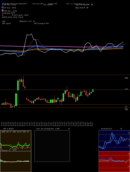Click the last green candlestick on the chart

coord(93,90)
